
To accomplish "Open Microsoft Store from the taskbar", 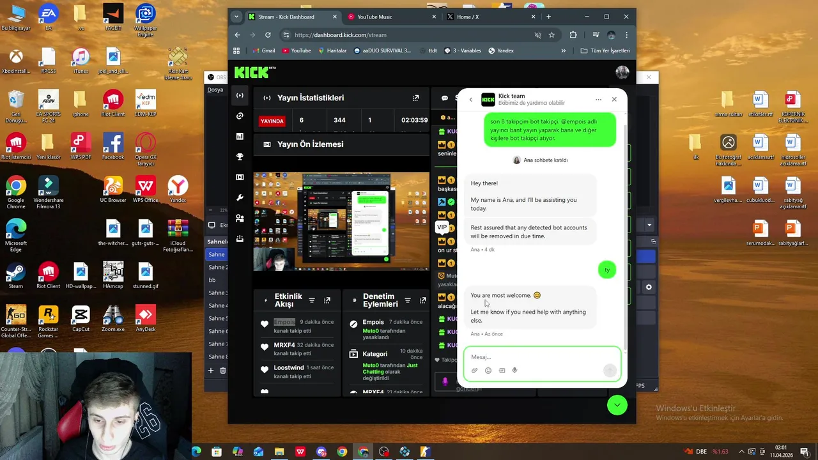I will pyautogui.click(x=217, y=452).
